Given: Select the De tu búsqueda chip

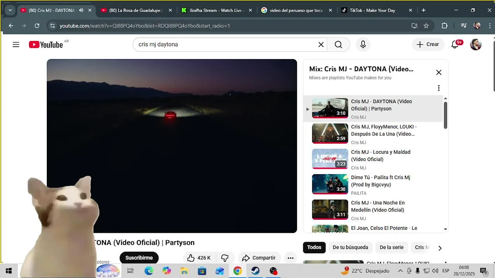Looking at the screenshot, I should click(350, 247).
